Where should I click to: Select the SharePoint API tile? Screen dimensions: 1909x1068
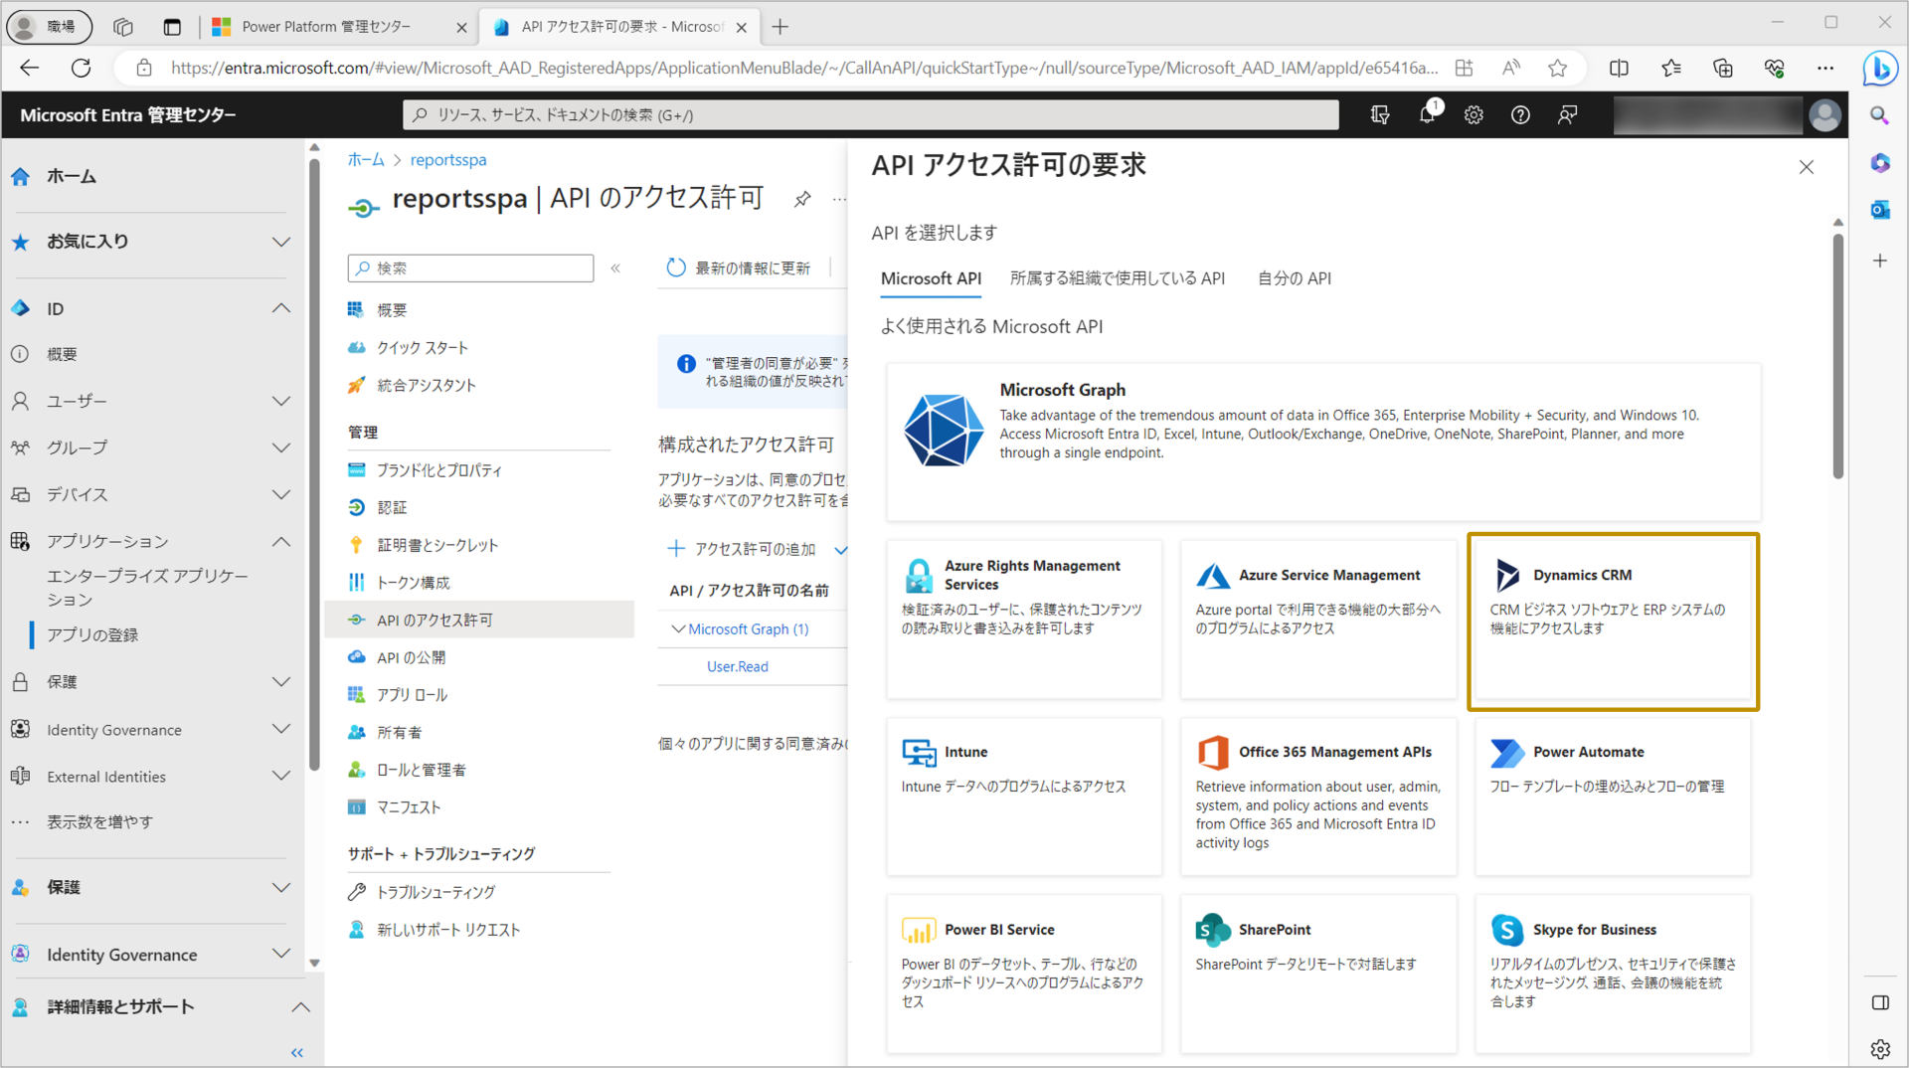1318,974
